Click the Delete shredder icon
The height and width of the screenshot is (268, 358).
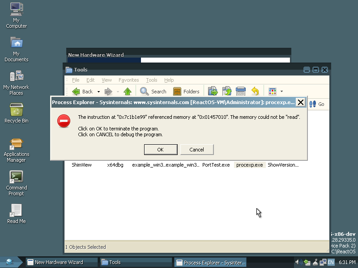241,91
